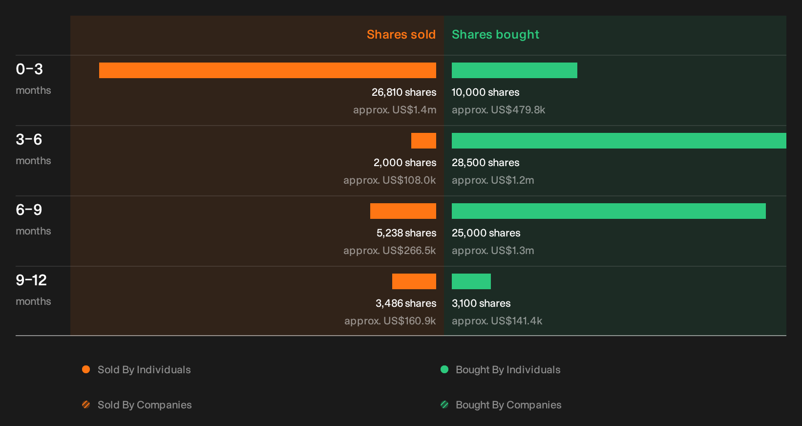Click the 3-6 months orange sold bar
The height and width of the screenshot is (426, 802).
[423, 141]
